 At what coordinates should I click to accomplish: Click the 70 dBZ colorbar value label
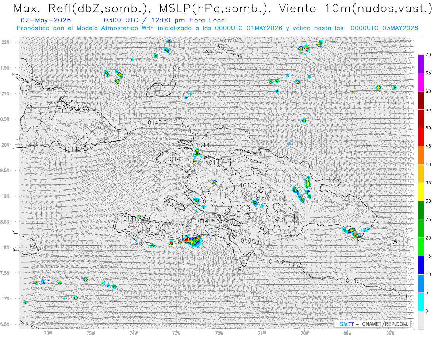click(429, 55)
